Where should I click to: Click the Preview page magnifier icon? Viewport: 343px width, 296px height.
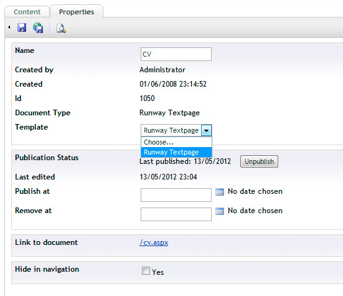[x=61, y=28]
